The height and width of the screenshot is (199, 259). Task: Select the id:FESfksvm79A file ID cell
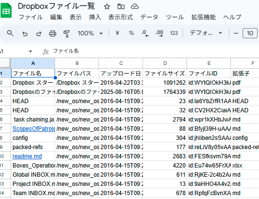point(209,156)
